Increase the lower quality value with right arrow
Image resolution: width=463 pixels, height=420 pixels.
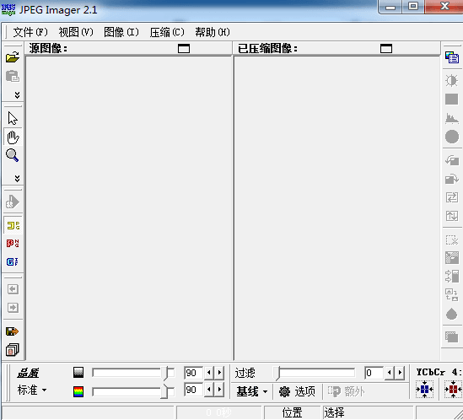[219, 390]
